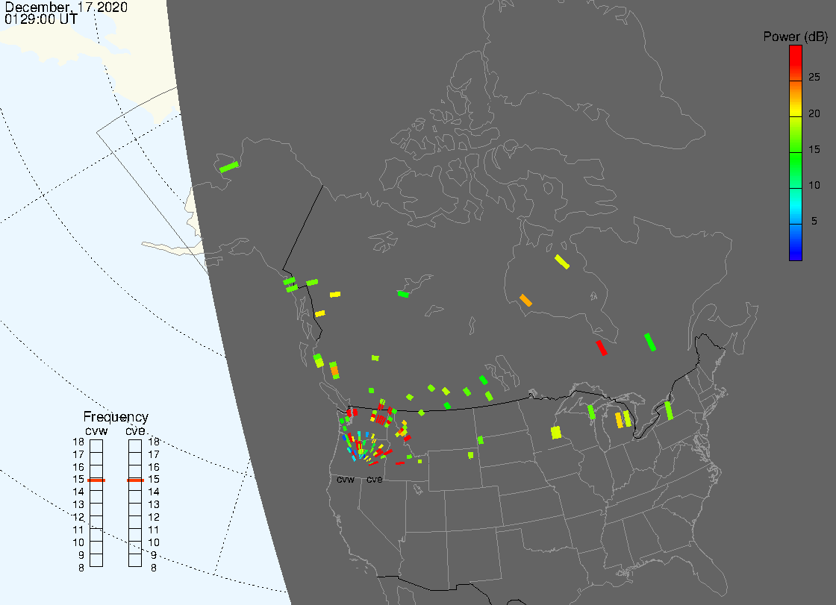Click the "25" tick label on power scale
The width and height of the screenshot is (836, 605).
tap(814, 78)
